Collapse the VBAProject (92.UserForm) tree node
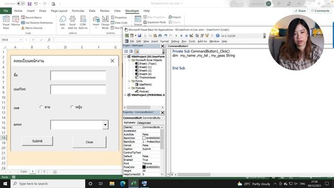This screenshot has width=334, height=188. (125, 56)
